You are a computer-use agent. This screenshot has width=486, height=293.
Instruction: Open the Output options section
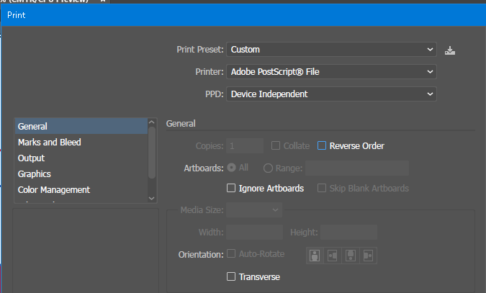32,158
